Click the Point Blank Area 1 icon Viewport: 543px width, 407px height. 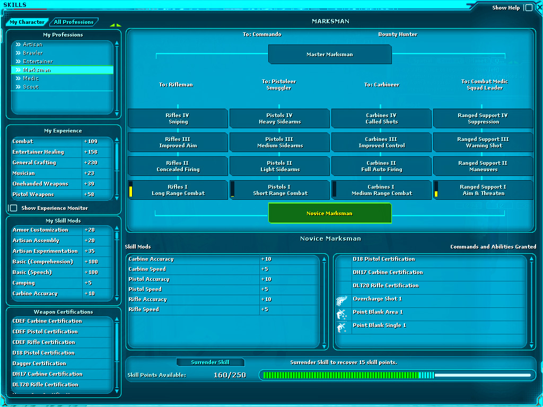click(x=342, y=314)
